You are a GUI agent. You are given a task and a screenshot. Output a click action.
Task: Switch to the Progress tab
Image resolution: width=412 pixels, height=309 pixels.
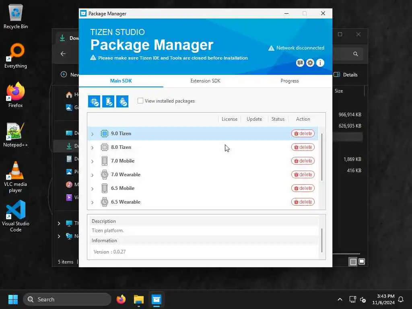point(290,81)
